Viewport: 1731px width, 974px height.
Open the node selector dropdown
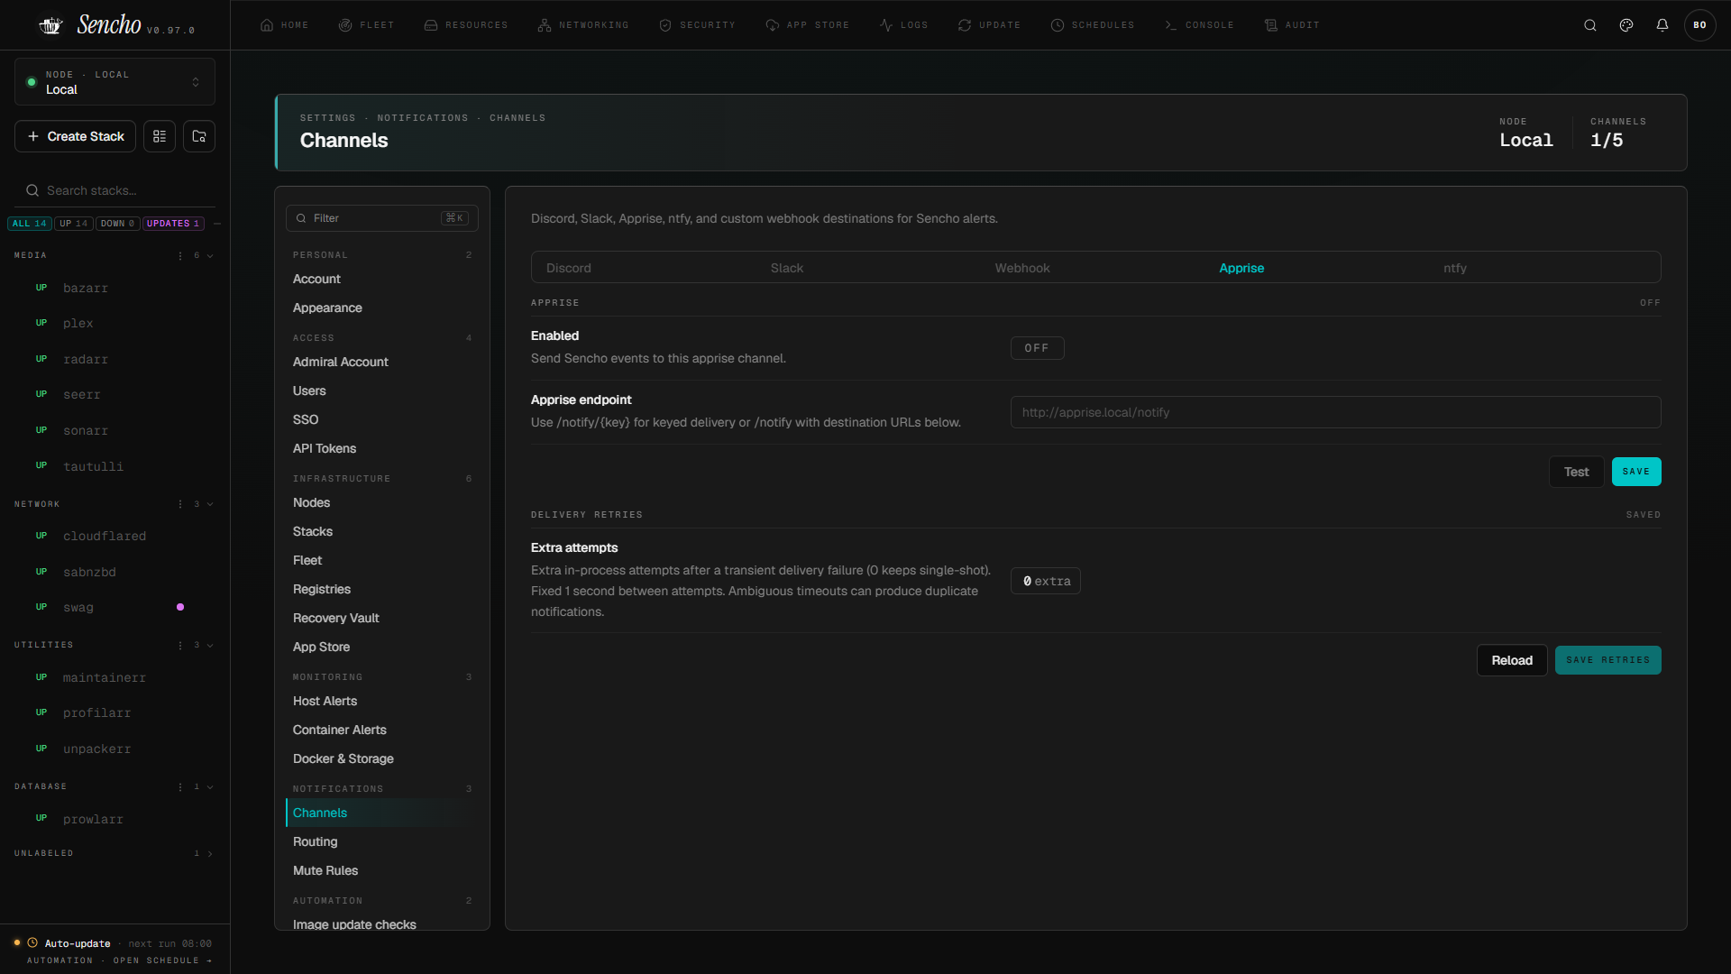point(114,82)
